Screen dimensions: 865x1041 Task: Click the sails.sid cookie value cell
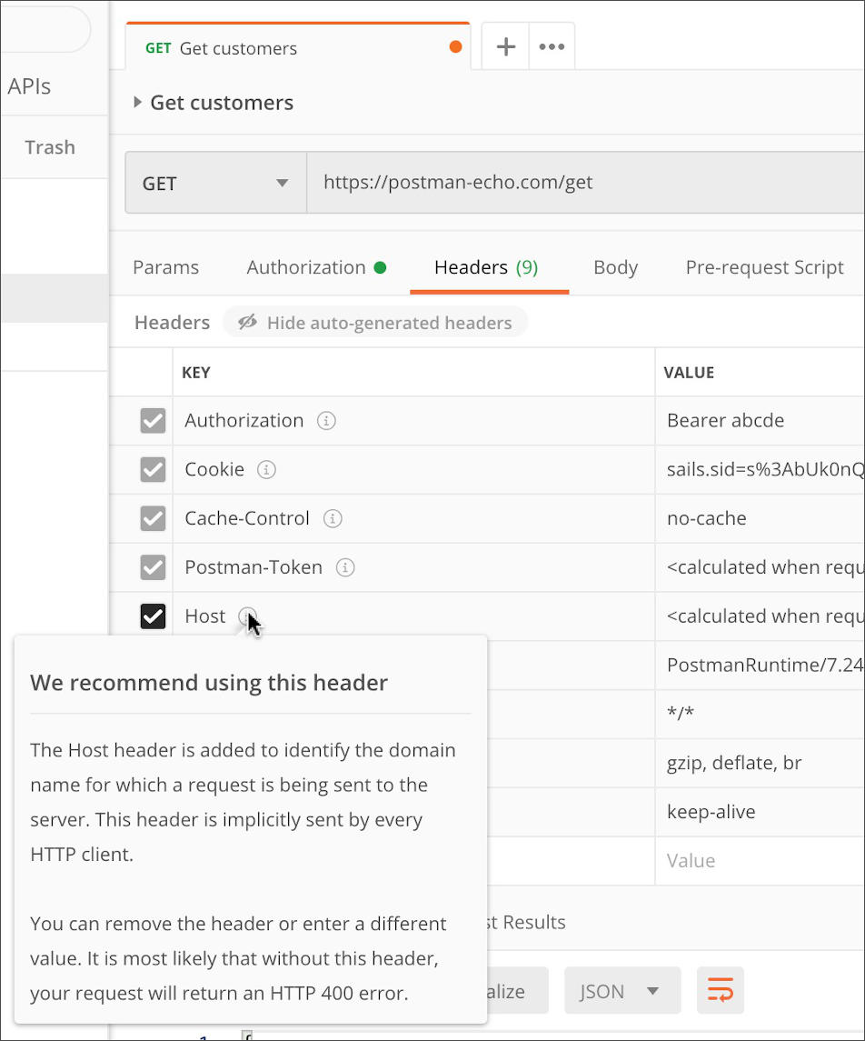[x=761, y=470]
